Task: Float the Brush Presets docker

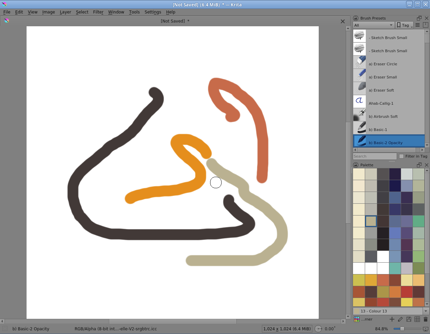Action: [x=419, y=18]
